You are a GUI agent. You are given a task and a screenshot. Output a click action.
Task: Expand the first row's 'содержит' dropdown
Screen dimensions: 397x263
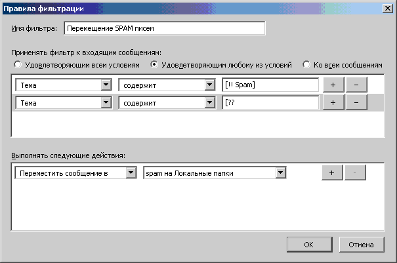(x=167, y=85)
